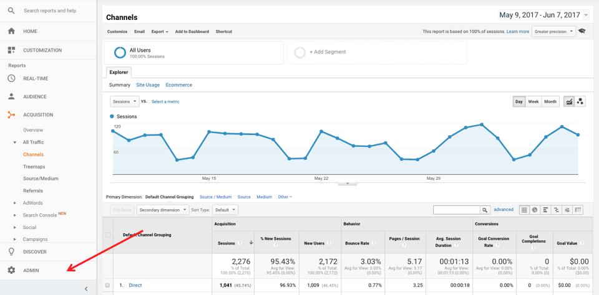599x295 pixels.
Task: Open Real-Time reports clock icon
Action: click(x=11, y=78)
